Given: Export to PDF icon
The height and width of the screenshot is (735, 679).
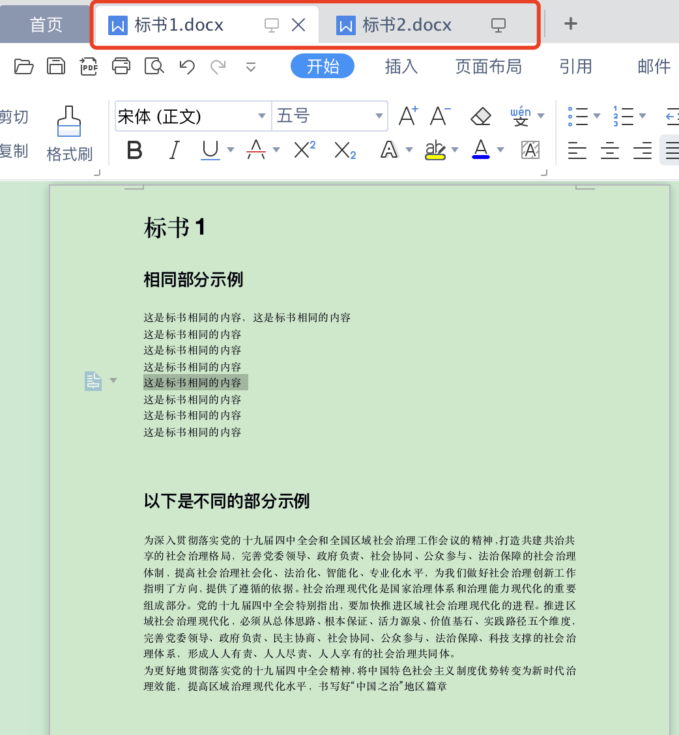Looking at the screenshot, I should point(89,66).
